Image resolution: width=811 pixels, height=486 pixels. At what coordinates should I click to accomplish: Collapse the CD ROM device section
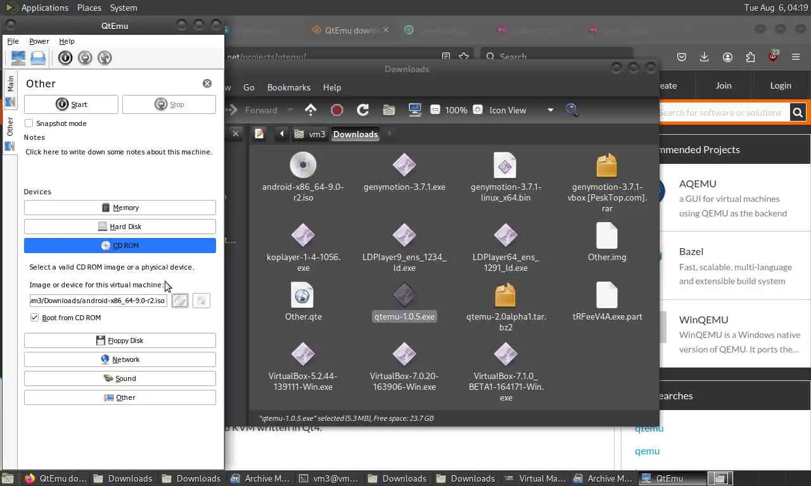[x=120, y=246]
